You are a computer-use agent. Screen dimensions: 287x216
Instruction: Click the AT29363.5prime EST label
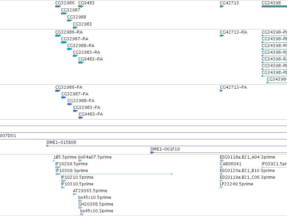[x=90, y=191]
